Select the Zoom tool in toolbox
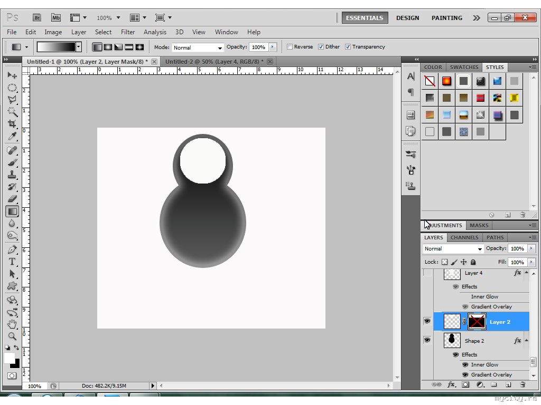 [x=12, y=336]
